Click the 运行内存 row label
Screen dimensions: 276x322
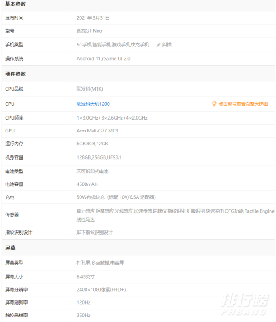click(x=14, y=144)
